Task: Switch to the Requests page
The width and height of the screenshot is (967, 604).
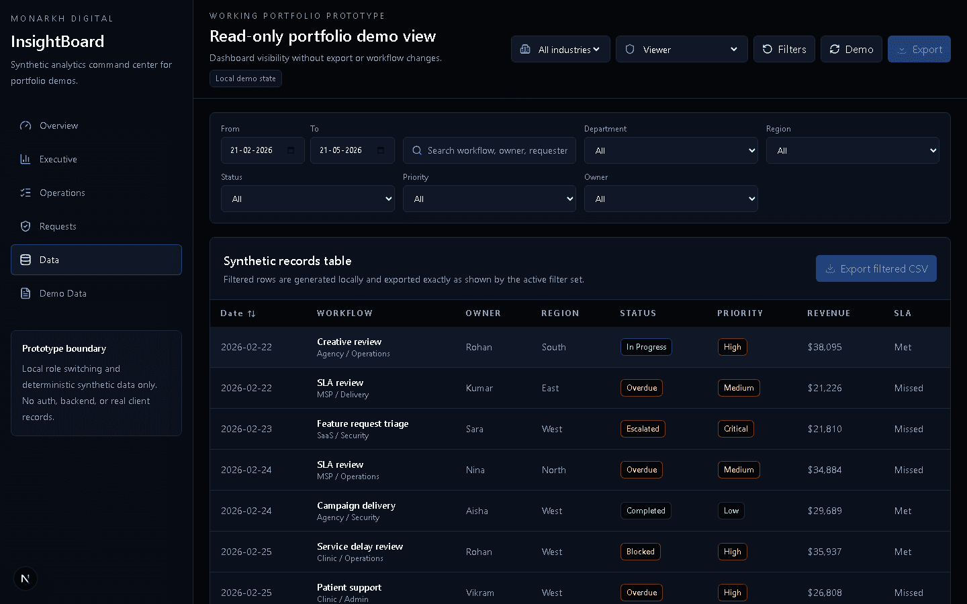Action: coord(96,226)
